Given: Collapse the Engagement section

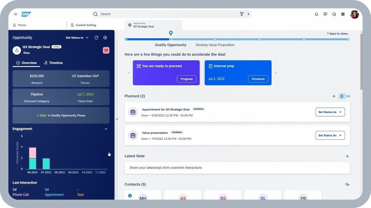Looking at the screenshot, I should [106, 129].
